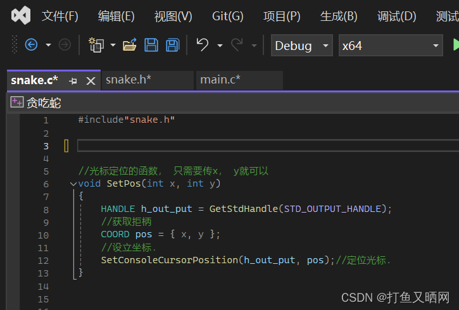Open the 生成(B) menu
This screenshot has width=459, height=310.
click(339, 16)
